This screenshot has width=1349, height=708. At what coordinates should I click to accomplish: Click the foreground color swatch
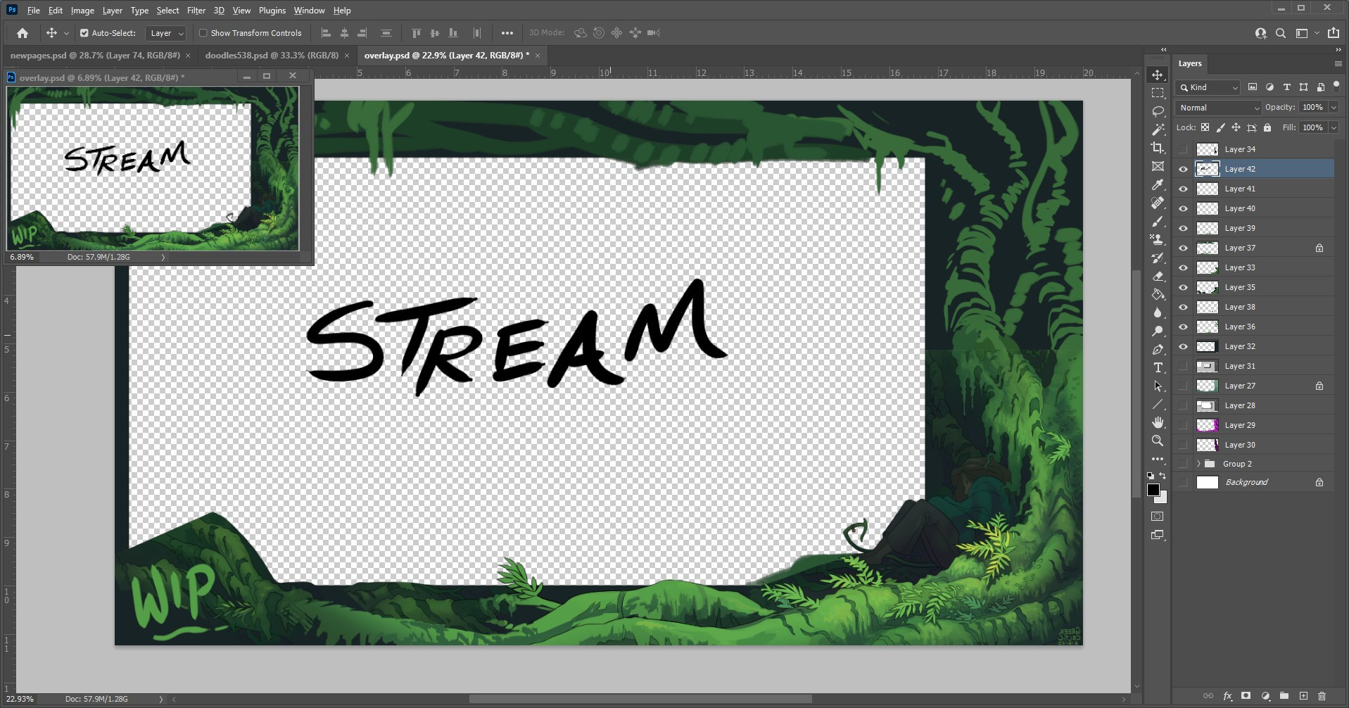point(1153,490)
